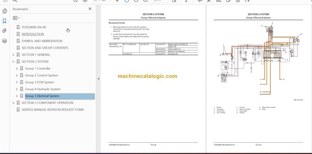Open the bookmark options dropdown menu
Viewport: 312px width, 154px height.
pyautogui.click(x=16, y=18)
